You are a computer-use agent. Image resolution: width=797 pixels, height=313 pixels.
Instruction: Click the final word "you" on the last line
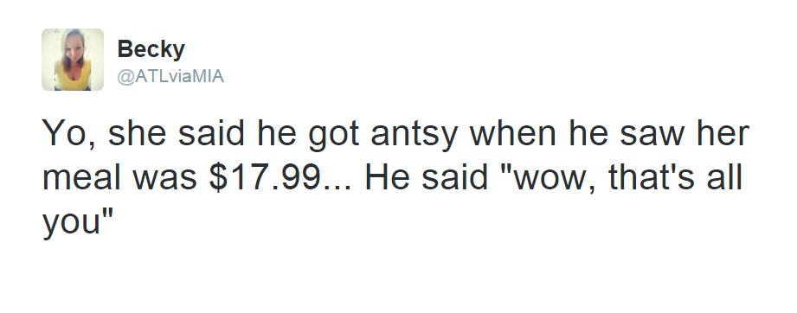pyautogui.click(x=72, y=222)
